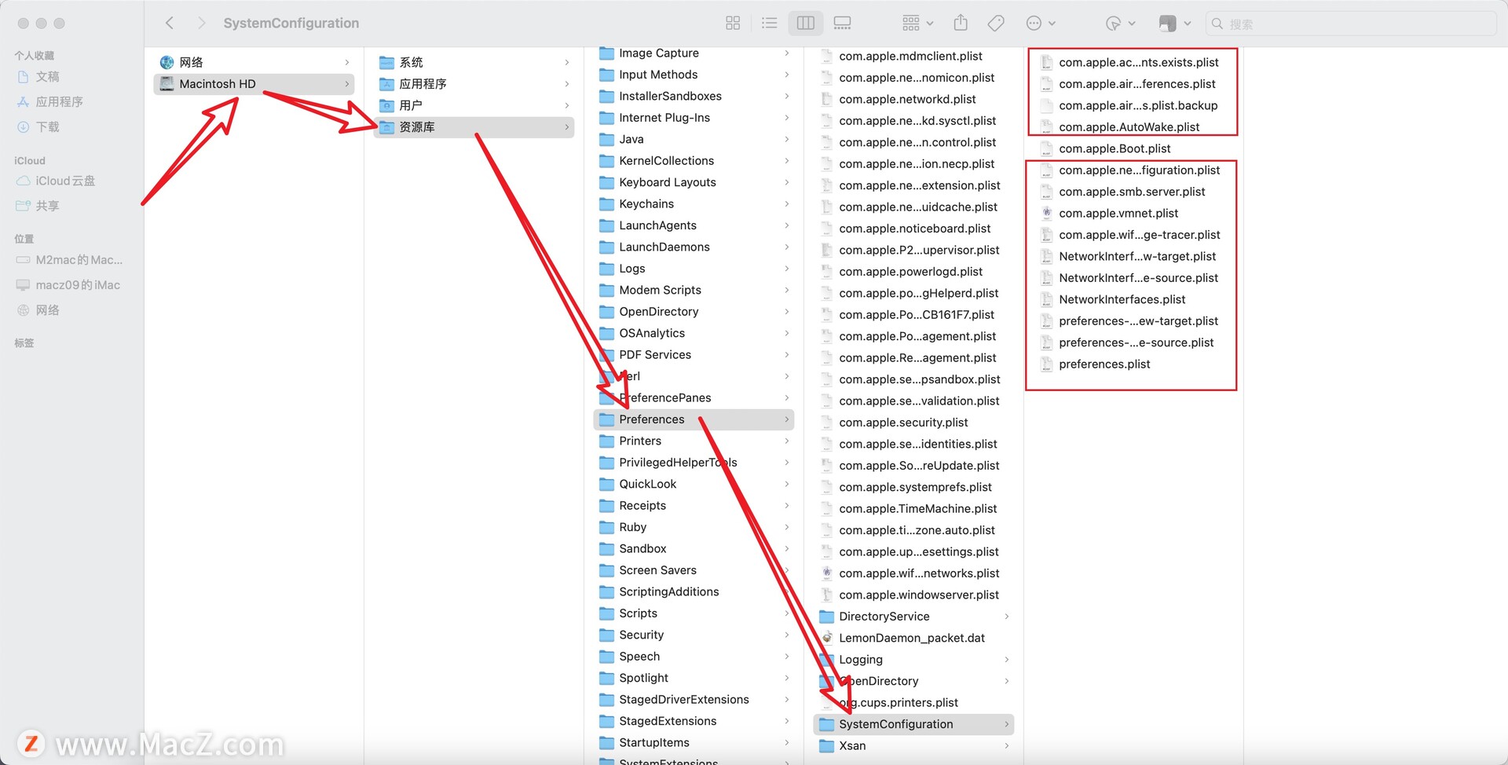Screen dimensions: 1508x765
Task: Select com.apple.security.plist file
Action: [913, 423]
